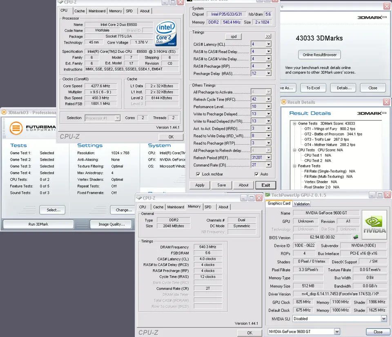Close the Result Details window
This screenshot has height=337, width=392.
(386, 102)
